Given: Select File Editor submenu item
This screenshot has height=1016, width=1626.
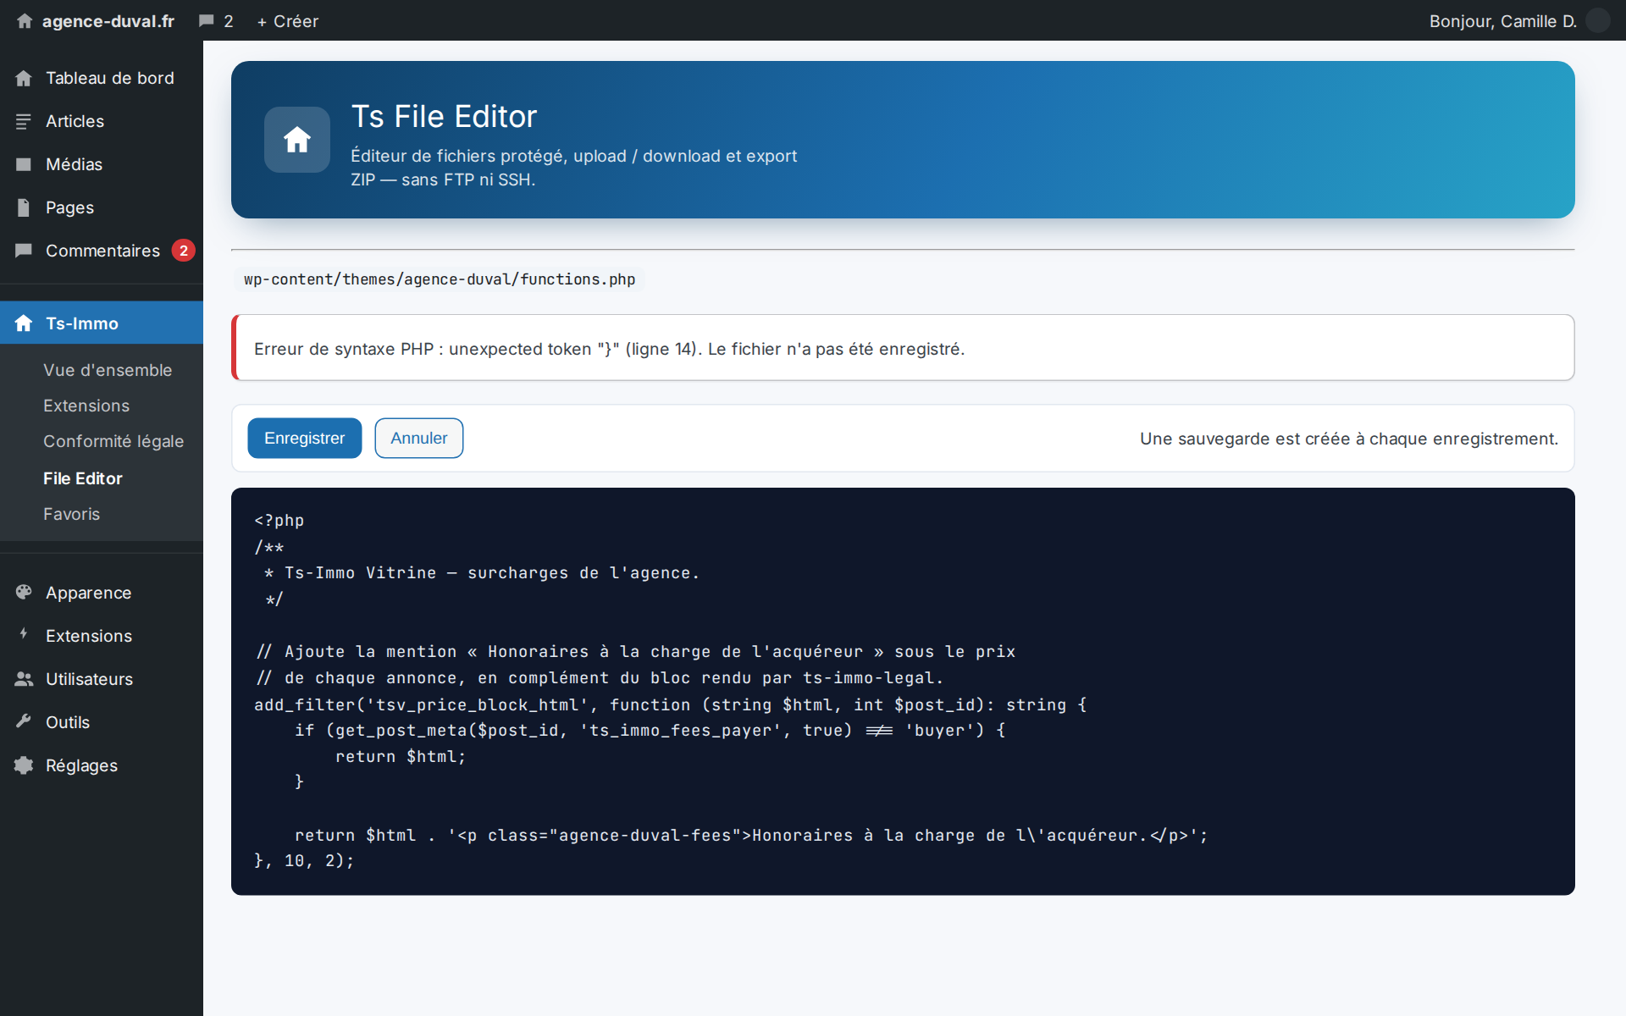Looking at the screenshot, I should tap(83, 478).
